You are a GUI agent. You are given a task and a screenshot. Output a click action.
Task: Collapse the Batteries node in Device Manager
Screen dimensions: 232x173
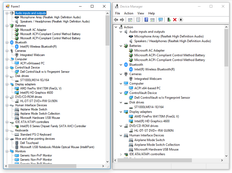coord(121,46)
